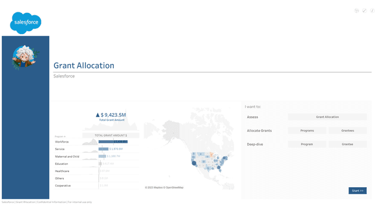The width and height of the screenshot is (375, 213).
Task: Choose Program under Deep-dive
Action: click(307, 144)
